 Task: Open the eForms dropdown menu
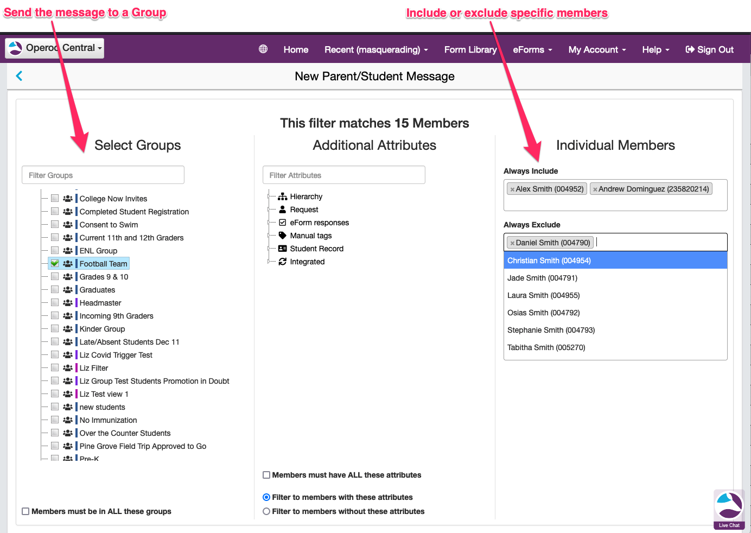(x=532, y=49)
